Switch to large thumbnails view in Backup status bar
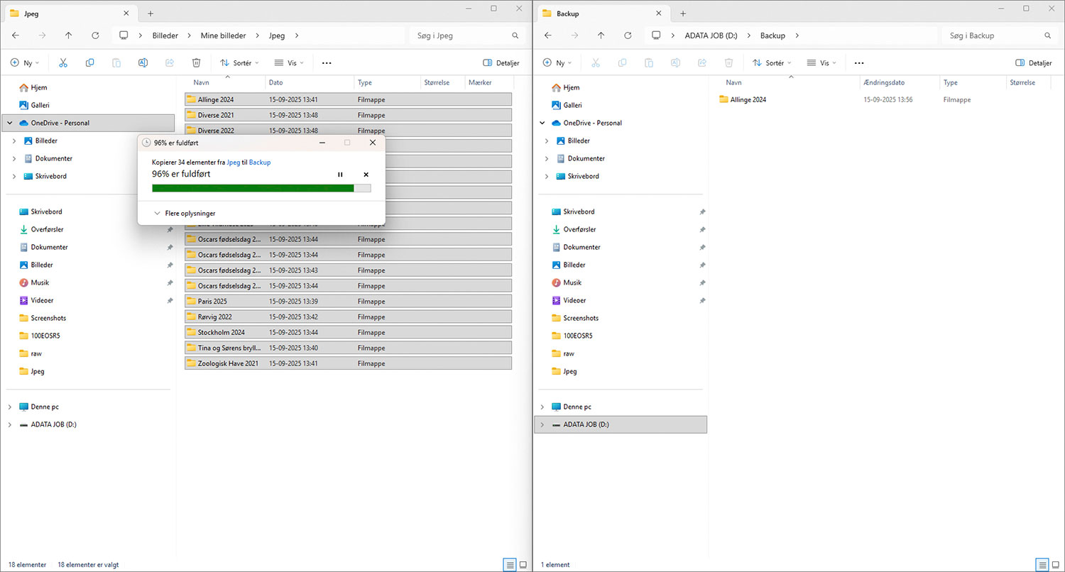Screen dimensions: 1065x572 (1056, 565)
